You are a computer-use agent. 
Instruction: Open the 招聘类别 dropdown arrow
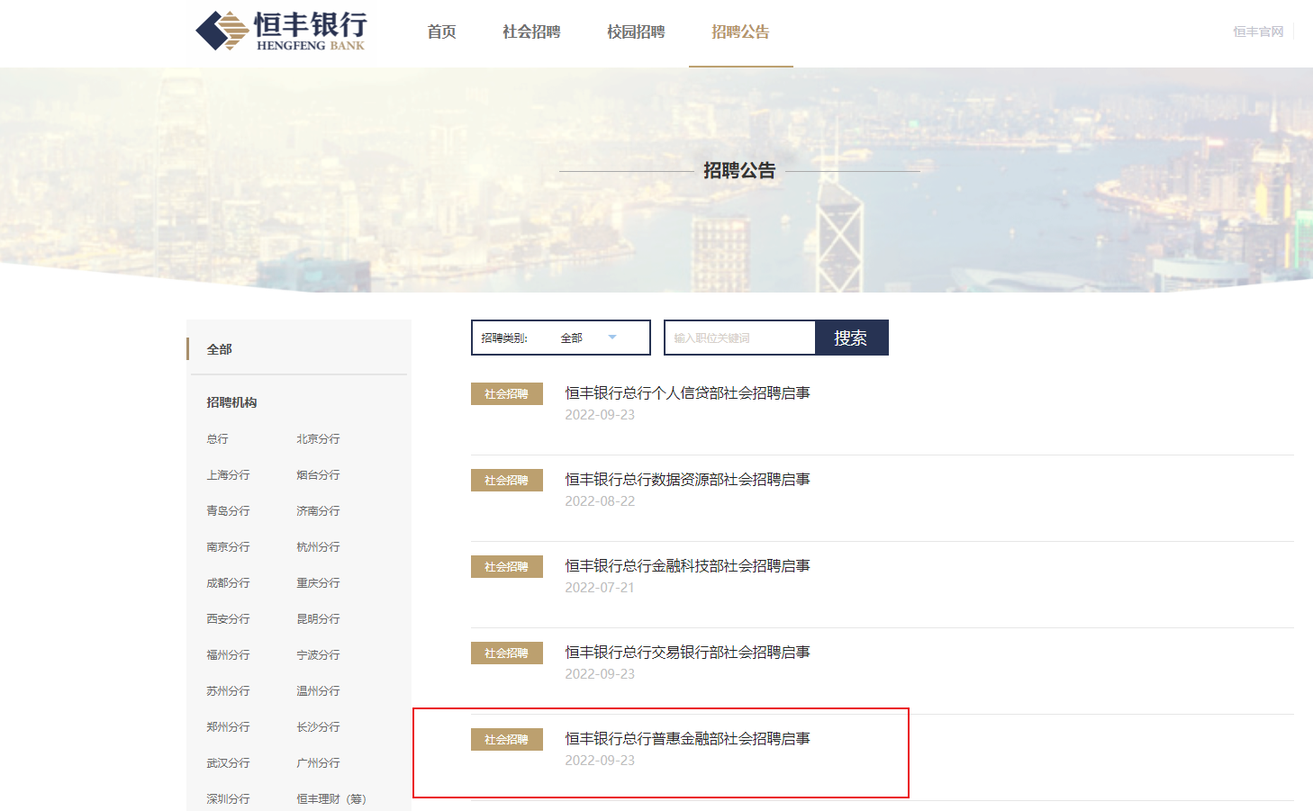click(612, 338)
